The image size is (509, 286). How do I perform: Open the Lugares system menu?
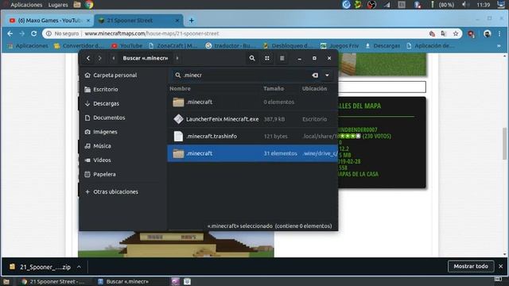point(58,5)
